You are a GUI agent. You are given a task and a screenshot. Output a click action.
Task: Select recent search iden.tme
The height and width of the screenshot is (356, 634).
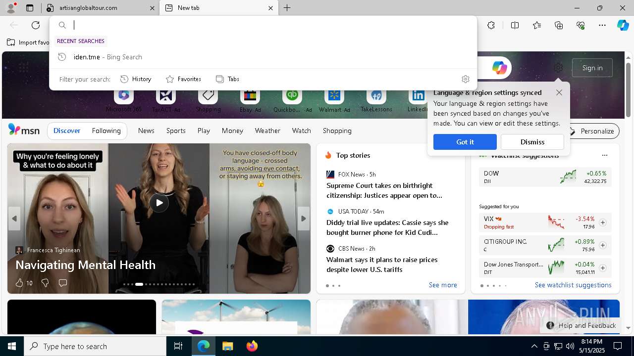point(263,57)
